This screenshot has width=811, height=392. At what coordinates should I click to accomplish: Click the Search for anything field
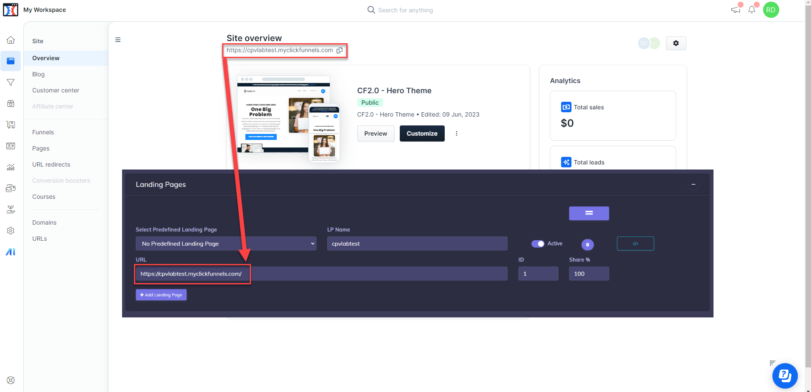[405, 10]
